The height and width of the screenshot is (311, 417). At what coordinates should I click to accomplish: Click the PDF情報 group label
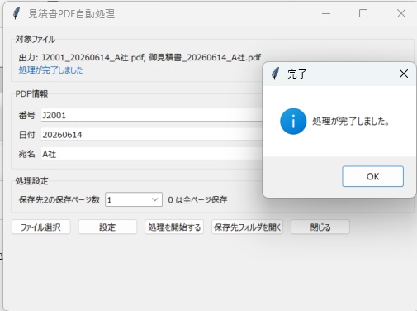[31, 93]
